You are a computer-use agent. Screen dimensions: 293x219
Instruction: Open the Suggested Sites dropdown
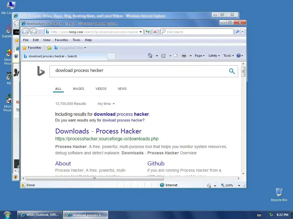pyautogui.click(x=85, y=48)
